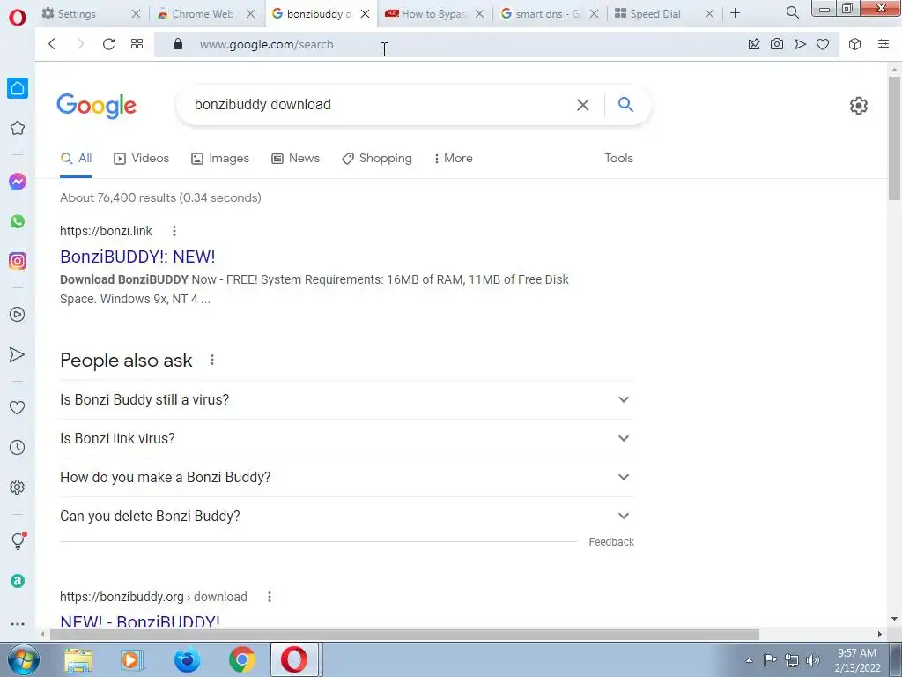Image resolution: width=902 pixels, height=677 pixels.
Task: Open Instagram in Opera sidebar
Action: click(x=18, y=261)
